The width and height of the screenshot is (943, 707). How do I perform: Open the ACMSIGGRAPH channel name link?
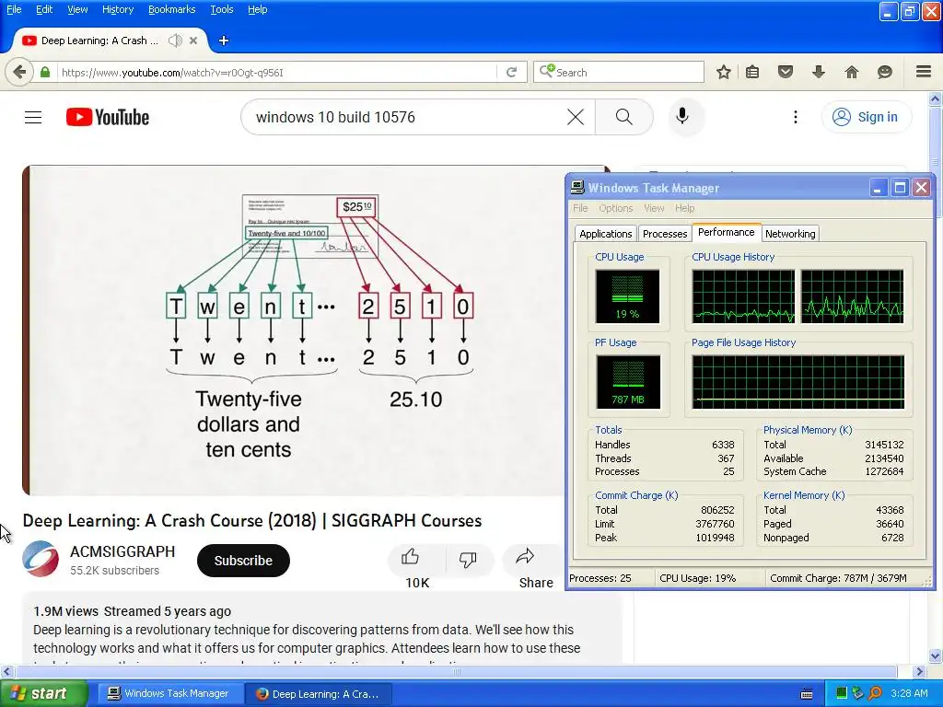click(x=122, y=551)
